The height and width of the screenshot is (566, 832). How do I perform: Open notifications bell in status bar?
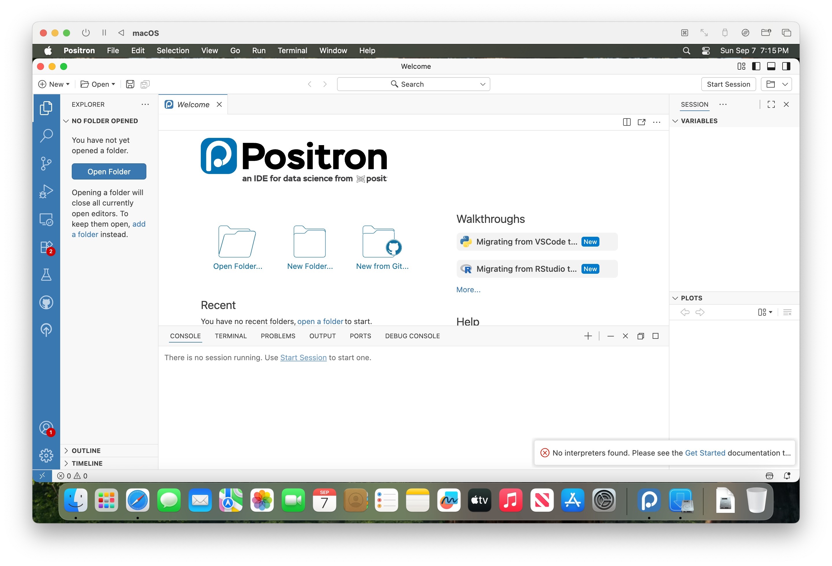[787, 476]
